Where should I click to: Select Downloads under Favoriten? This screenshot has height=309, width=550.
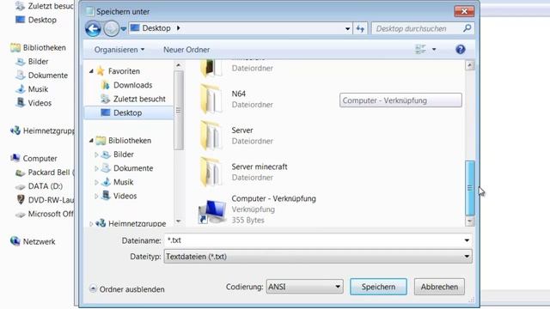point(132,85)
